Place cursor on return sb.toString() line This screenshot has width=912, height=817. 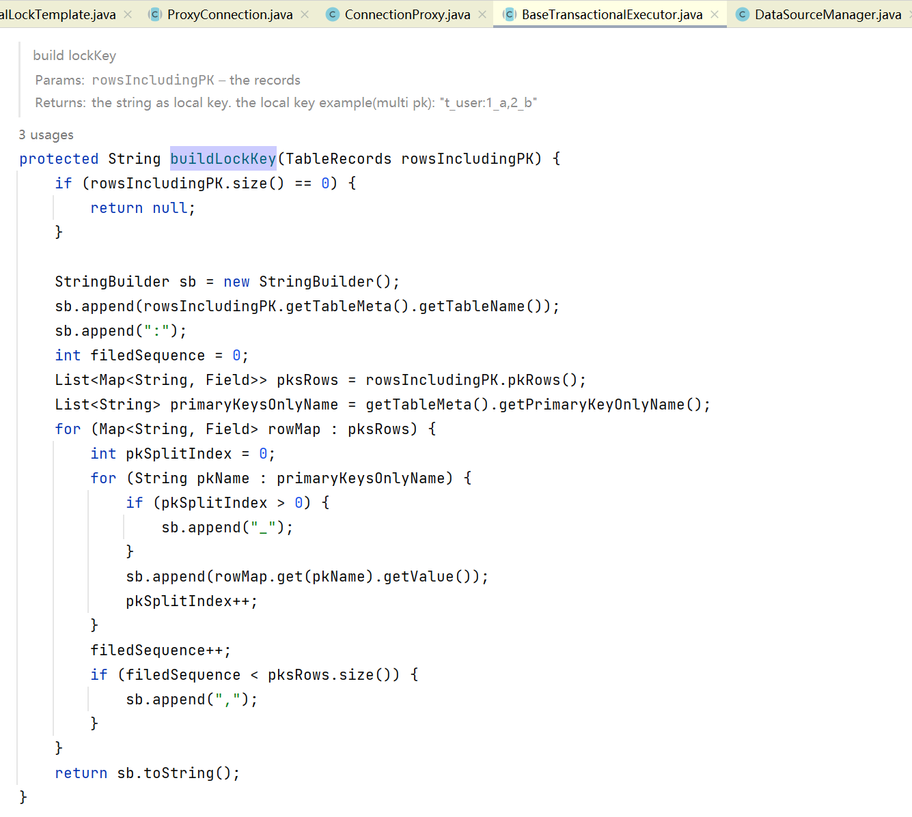(147, 773)
